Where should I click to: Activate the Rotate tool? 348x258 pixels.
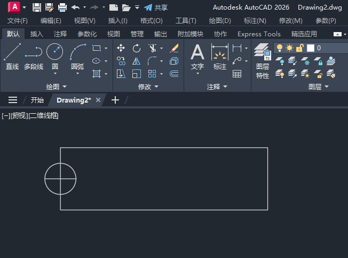click(x=137, y=48)
